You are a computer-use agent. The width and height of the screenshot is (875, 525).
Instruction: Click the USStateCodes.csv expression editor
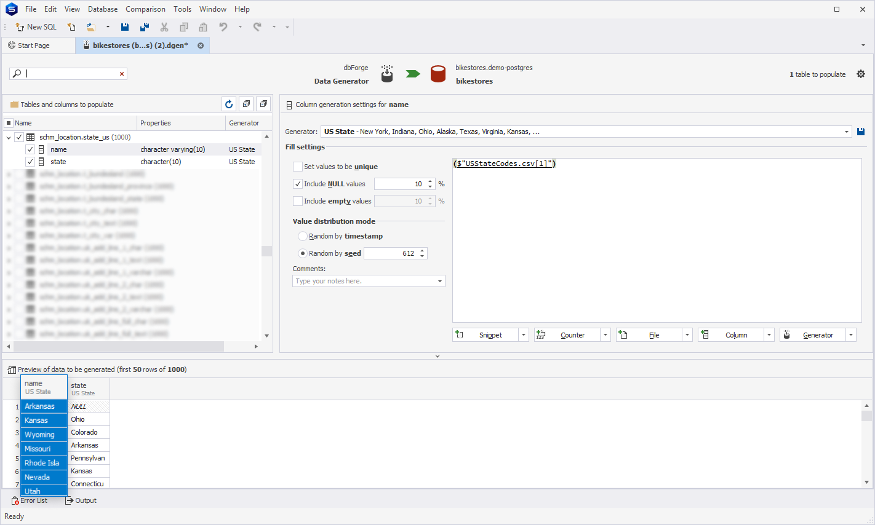pos(657,240)
